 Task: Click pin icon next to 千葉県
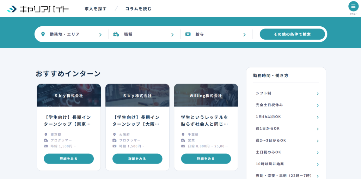tap(183, 134)
